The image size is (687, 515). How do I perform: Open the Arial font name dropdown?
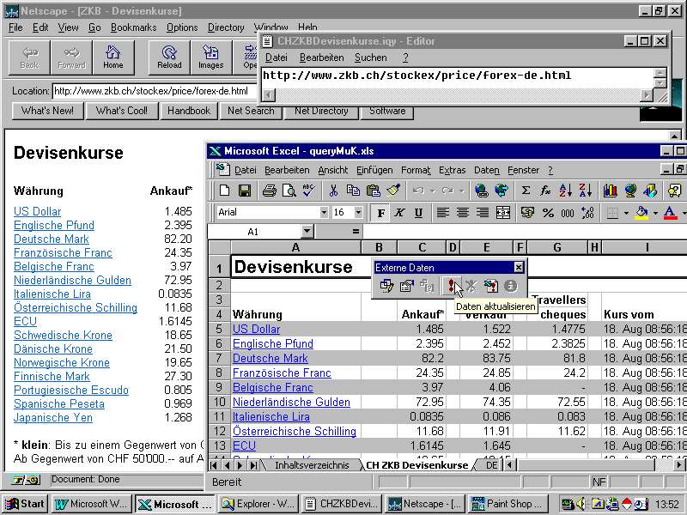[x=324, y=212]
